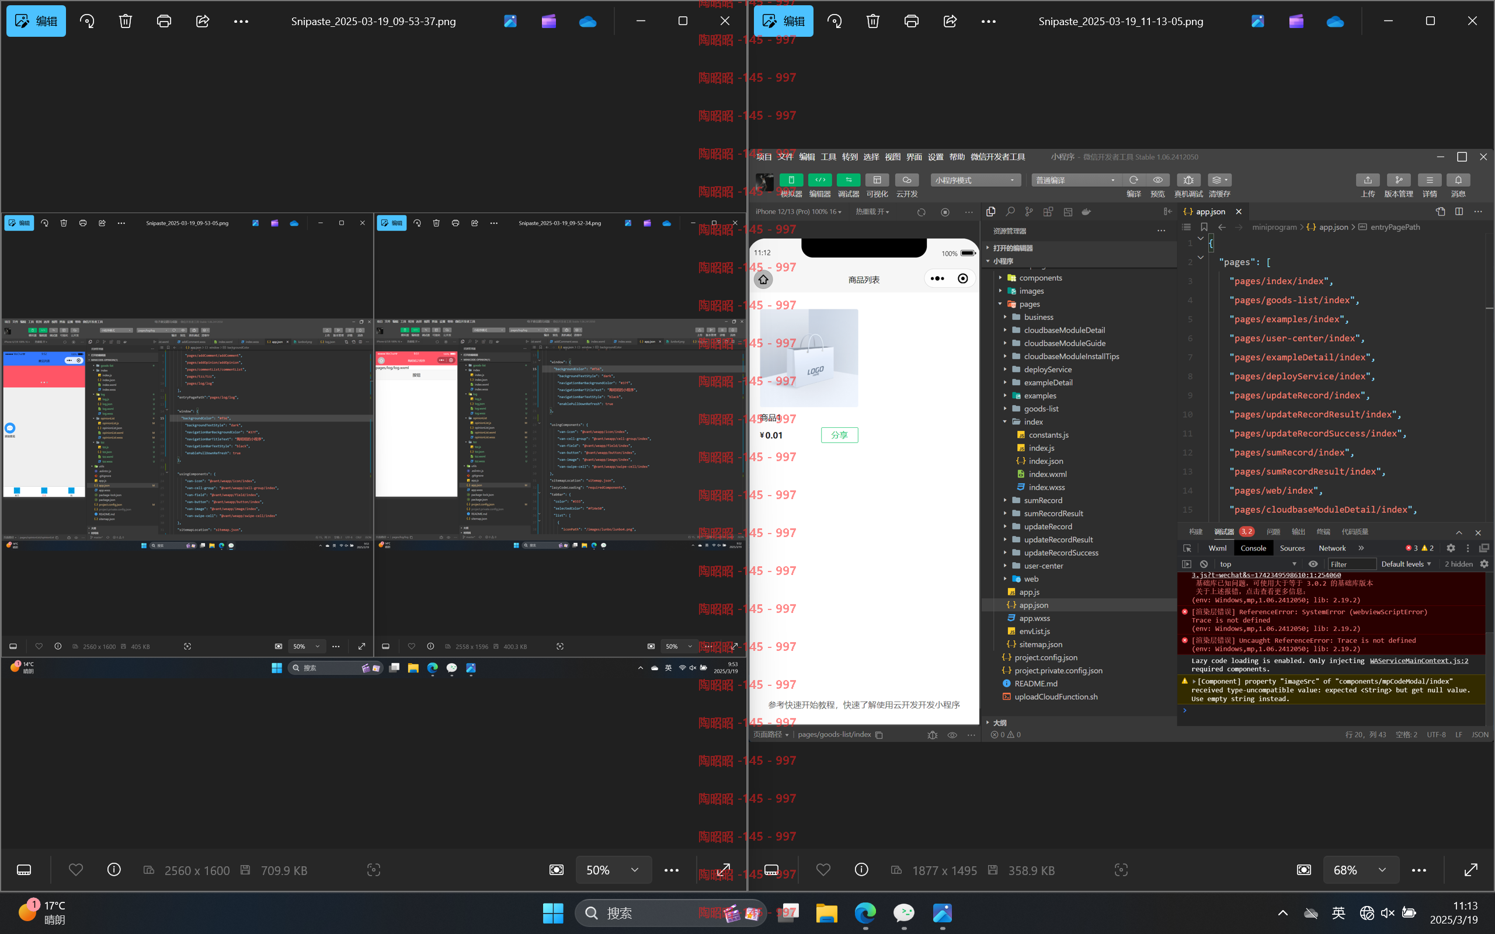1495x934 pixels.
Task: Open Microsoft Edge from the taskbar
Action: point(865,912)
